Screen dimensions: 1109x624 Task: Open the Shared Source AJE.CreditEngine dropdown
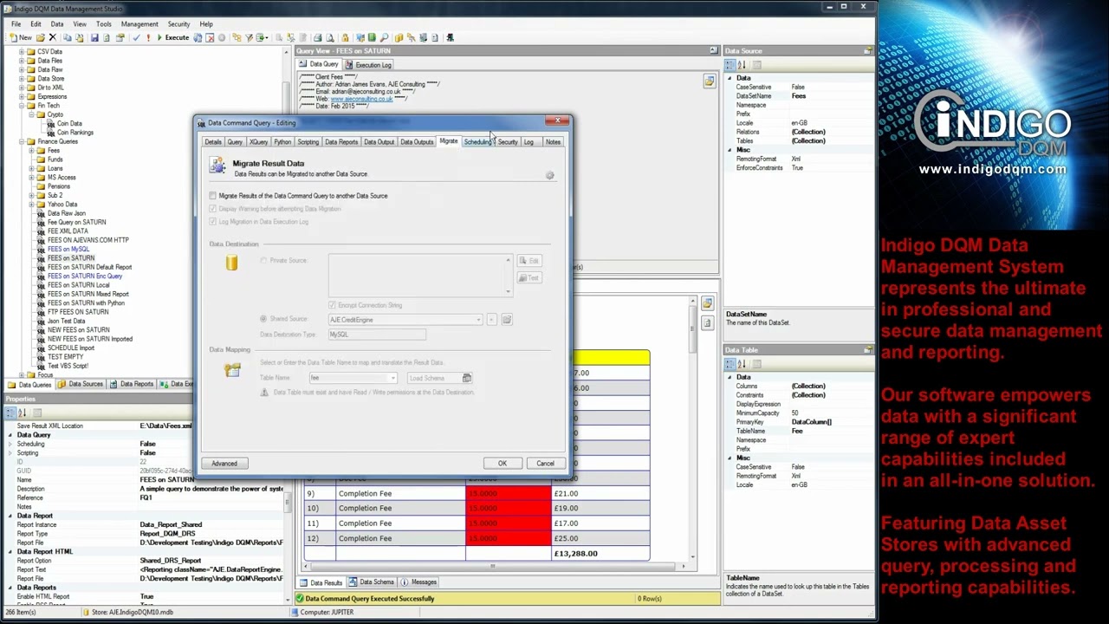pos(478,320)
